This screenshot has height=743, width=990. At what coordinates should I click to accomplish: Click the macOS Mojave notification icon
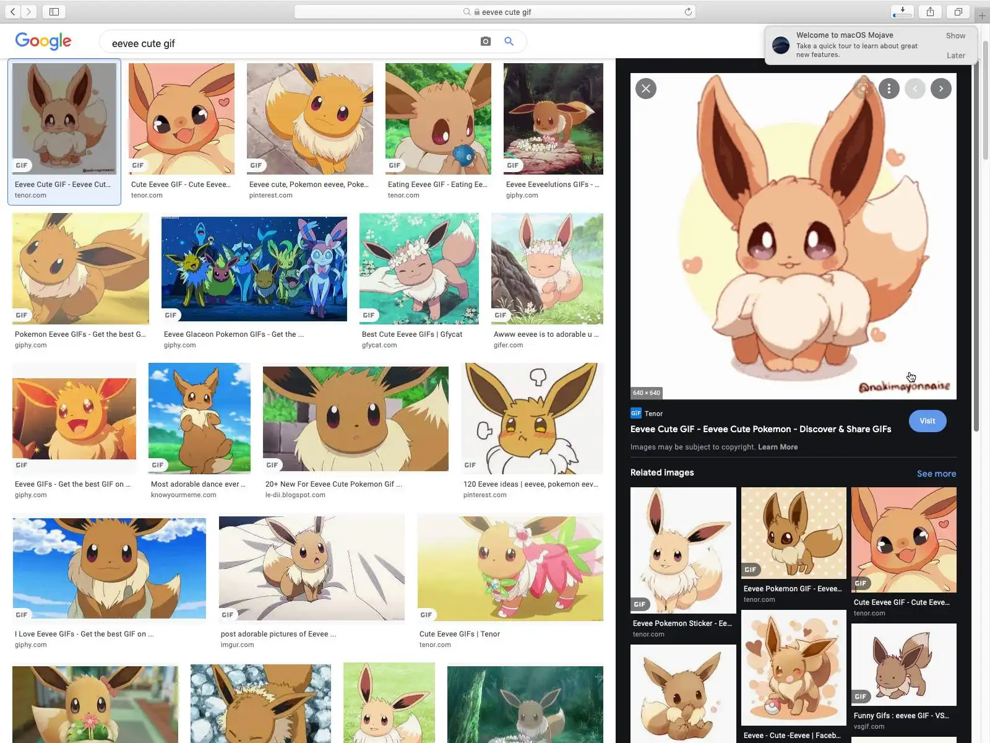781,45
